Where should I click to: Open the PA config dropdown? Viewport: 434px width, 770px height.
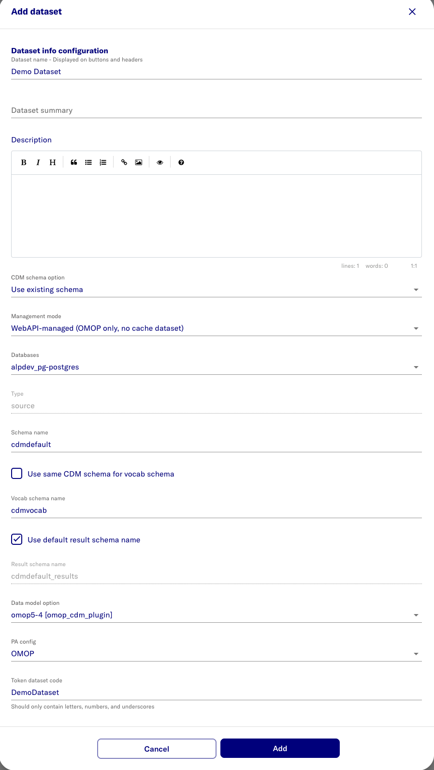pos(217,654)
